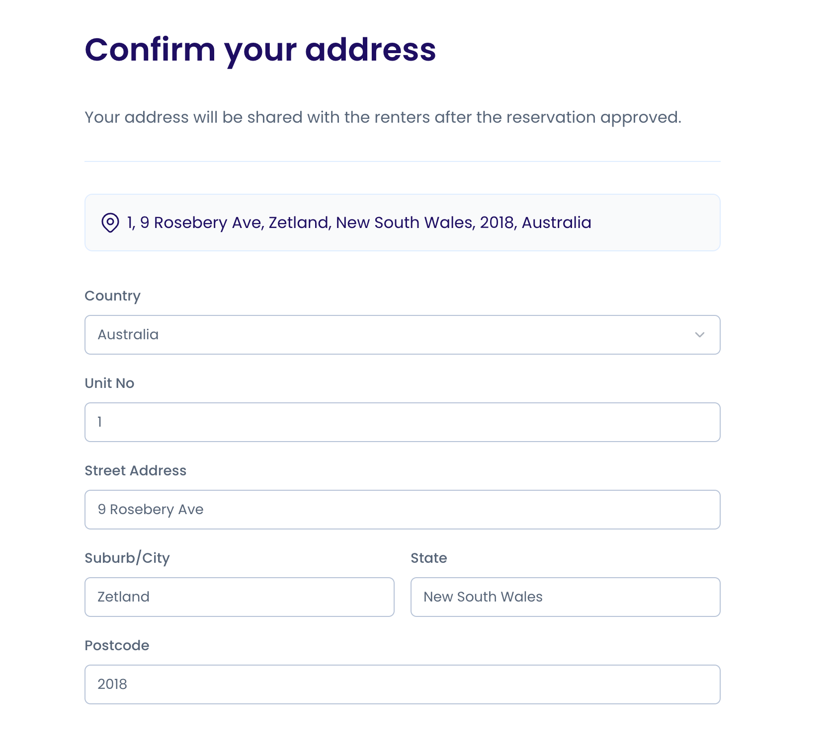The height and width of the screenshot is (755, 832).
Task: Select the Suburb/City field containing Zetland
Action: pos(239,597)
